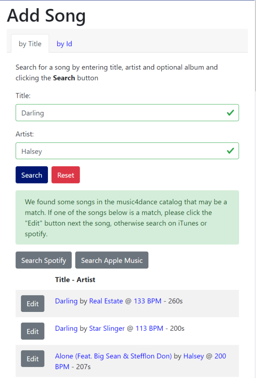Click the Search Spotify button
The height and width of the screenshot is (378, 256).
[44, 260]
